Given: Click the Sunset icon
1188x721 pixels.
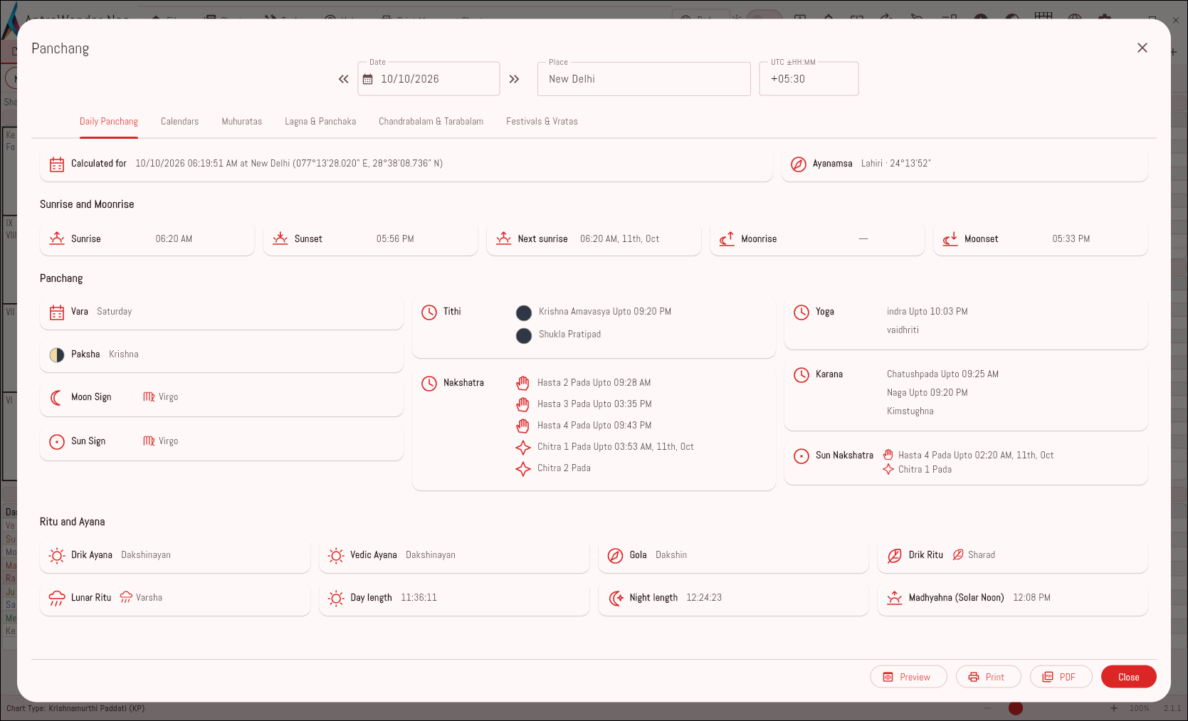Looking at the screenshot, I should coord(280,238).
